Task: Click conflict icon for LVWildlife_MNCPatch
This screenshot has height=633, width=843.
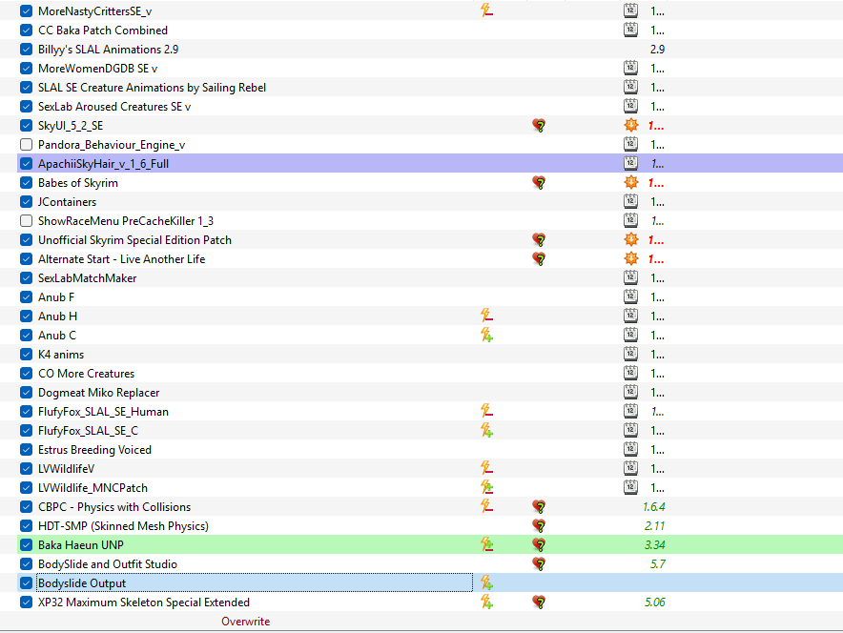Action: click(486, 487)
